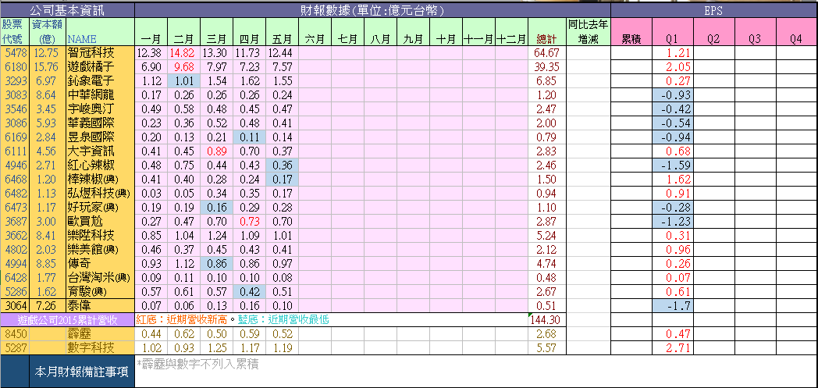Select the 紅心辣椒 name cell

101,166
